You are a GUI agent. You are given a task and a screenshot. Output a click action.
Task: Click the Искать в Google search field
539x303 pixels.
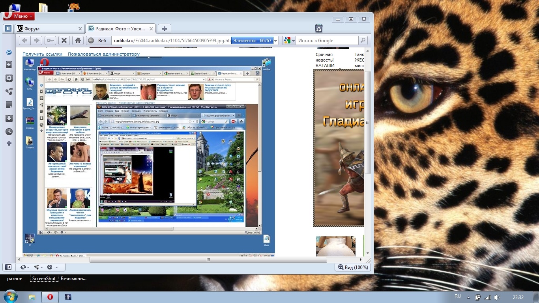pos(327,40)
